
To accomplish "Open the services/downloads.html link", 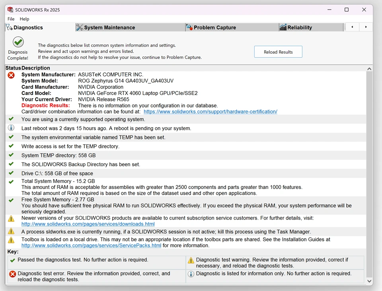I will tap(88, 224).
